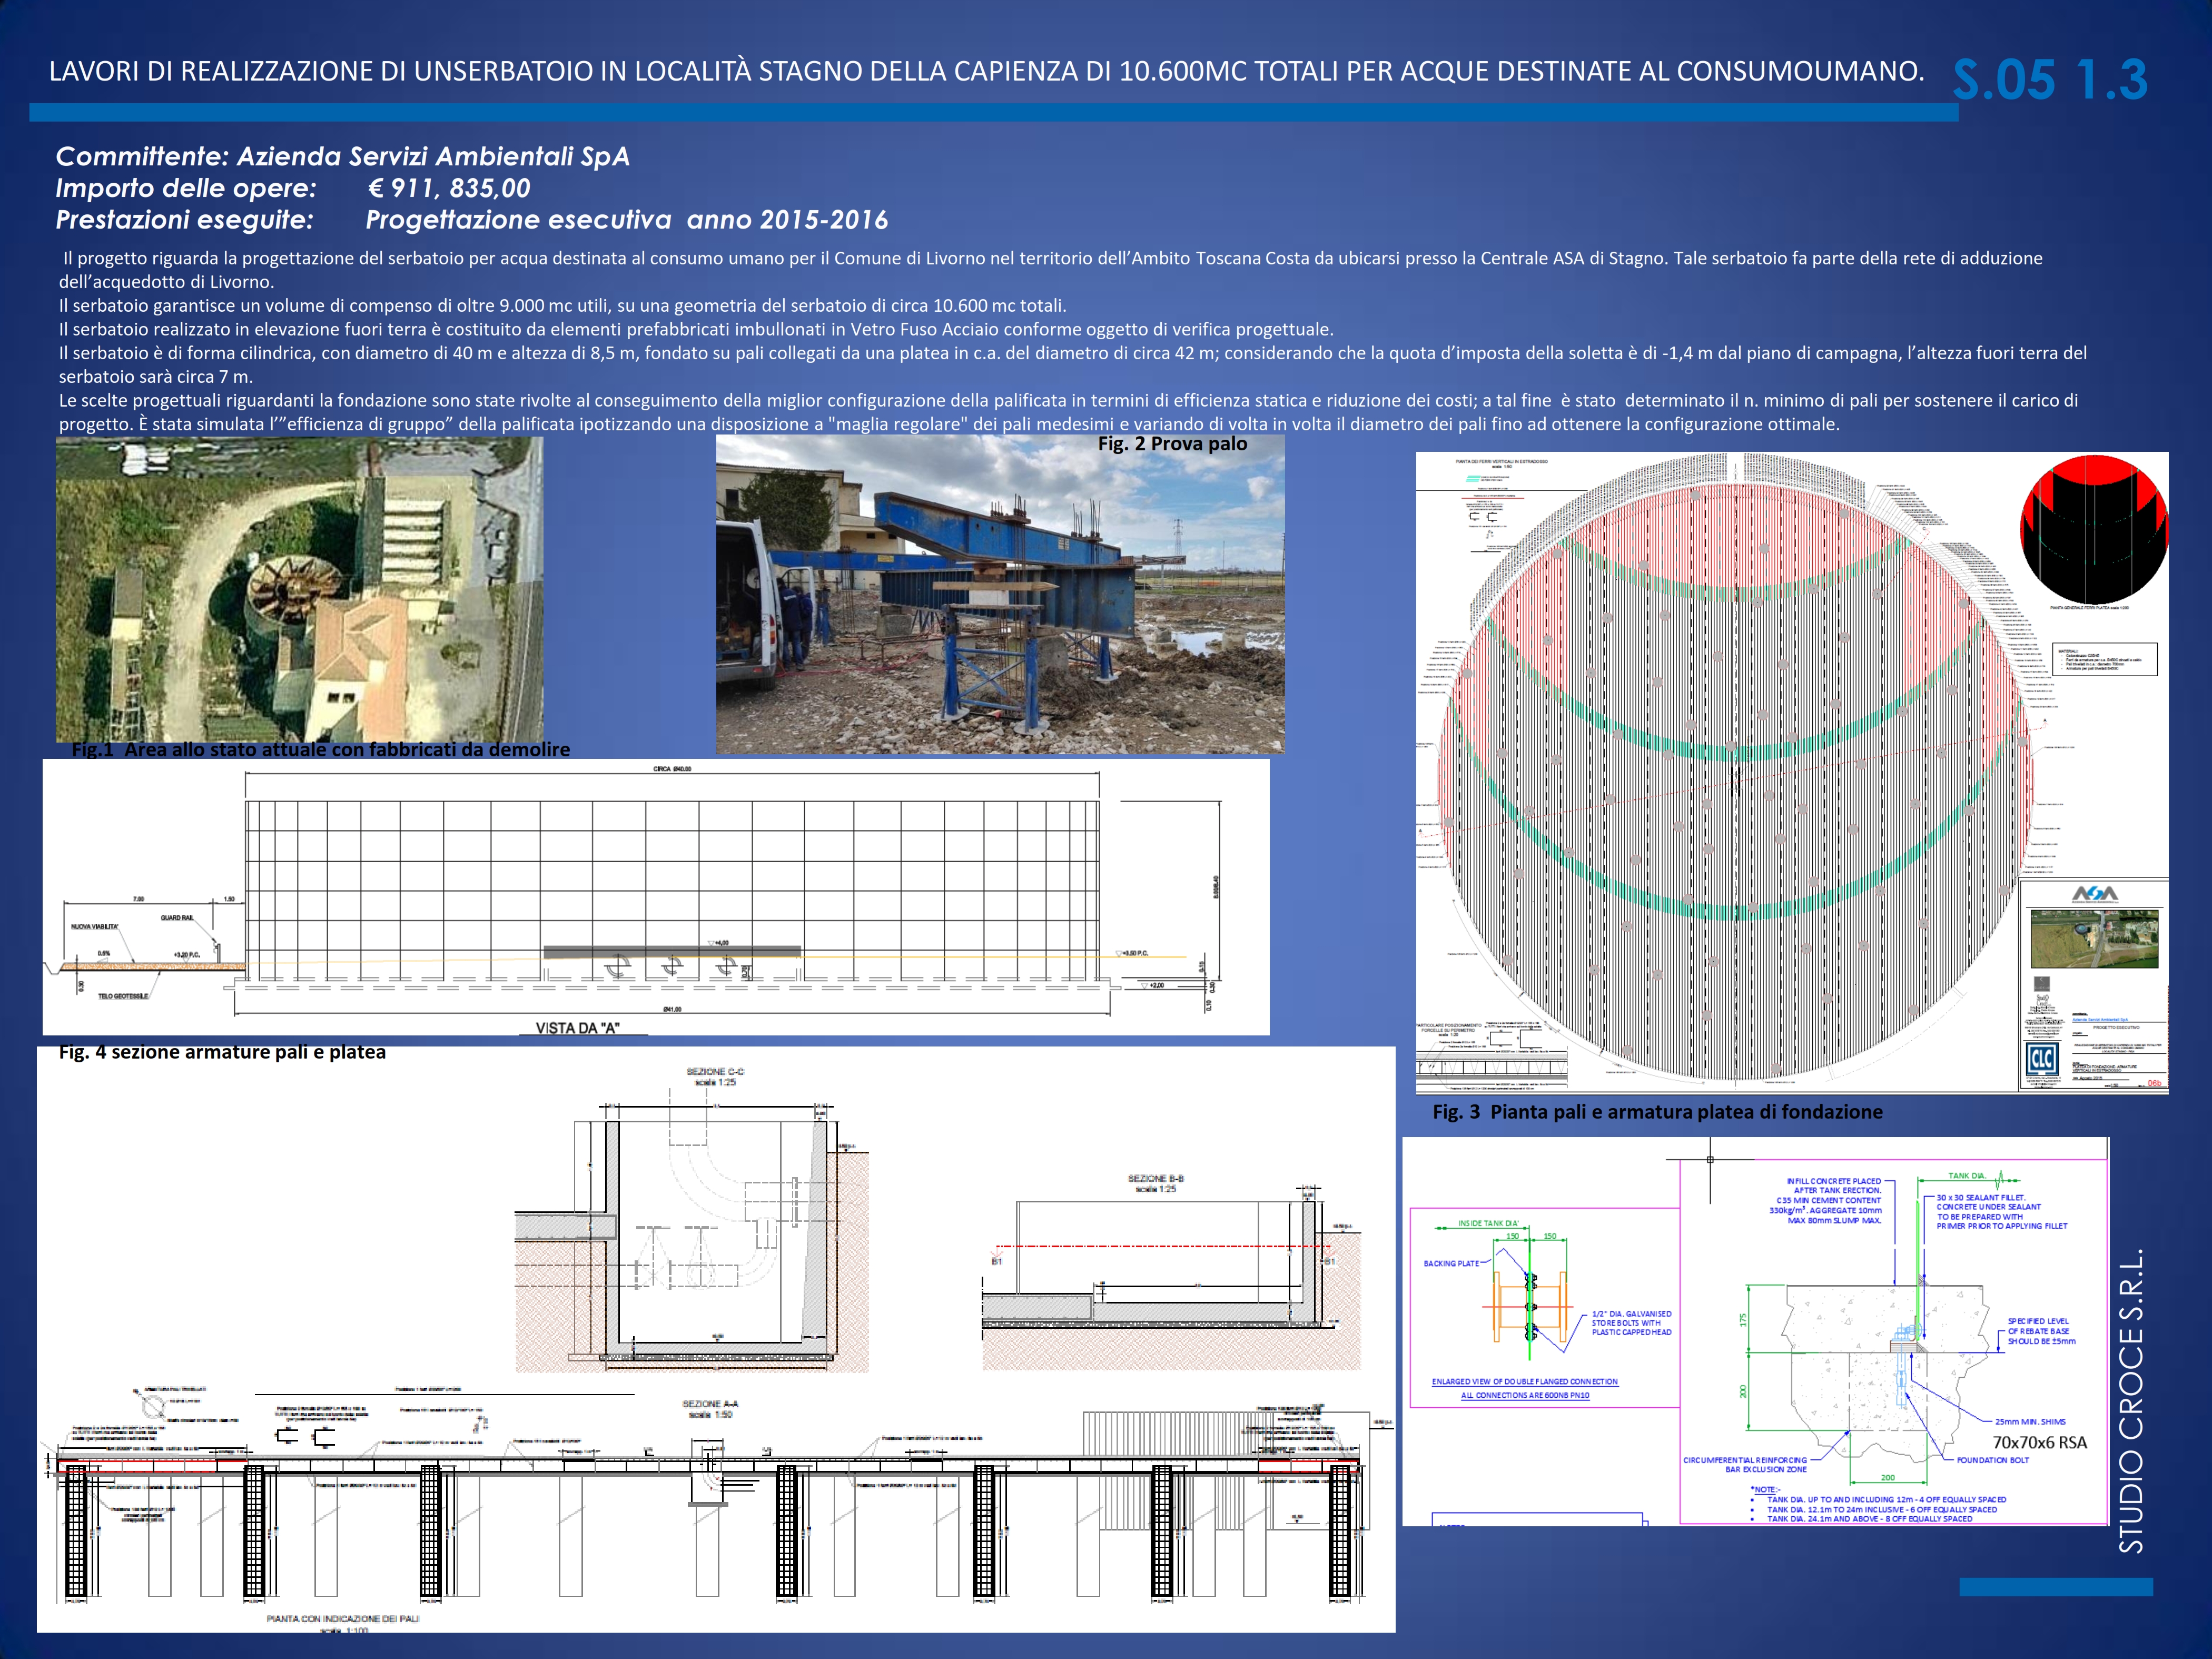Click the "25mm MIN. SHIMS" annotation
2212x1659 pixels.
click(x=2030, y=1421)
